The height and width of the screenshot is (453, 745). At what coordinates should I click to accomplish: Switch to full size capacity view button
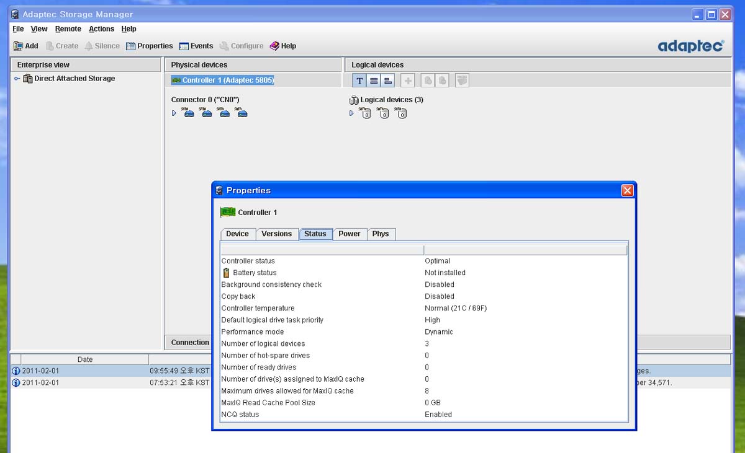(374, 81)
